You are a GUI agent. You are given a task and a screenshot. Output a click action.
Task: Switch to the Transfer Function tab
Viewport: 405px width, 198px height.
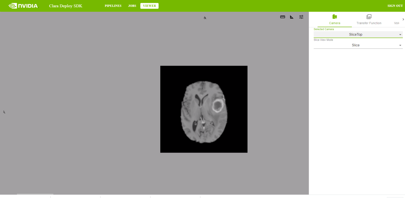pos(369,23)
